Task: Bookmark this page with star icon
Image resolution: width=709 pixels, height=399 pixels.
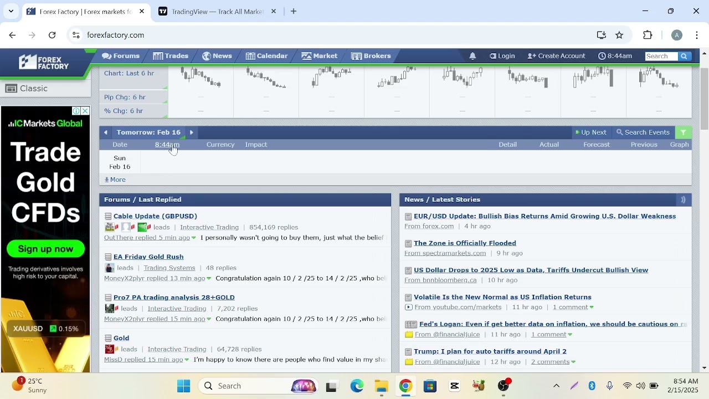Action: point(619,35)
